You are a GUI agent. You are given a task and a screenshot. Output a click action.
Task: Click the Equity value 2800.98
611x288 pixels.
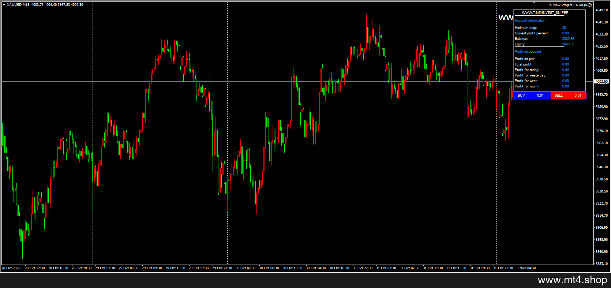(568, 44)
